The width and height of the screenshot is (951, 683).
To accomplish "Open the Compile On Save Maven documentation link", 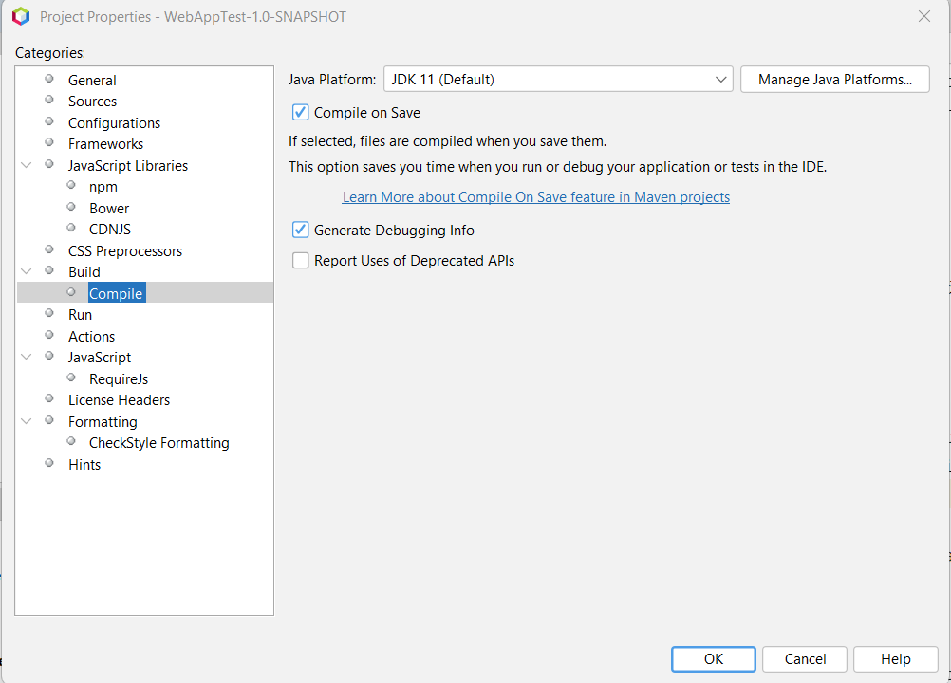I will click(535, 196).
